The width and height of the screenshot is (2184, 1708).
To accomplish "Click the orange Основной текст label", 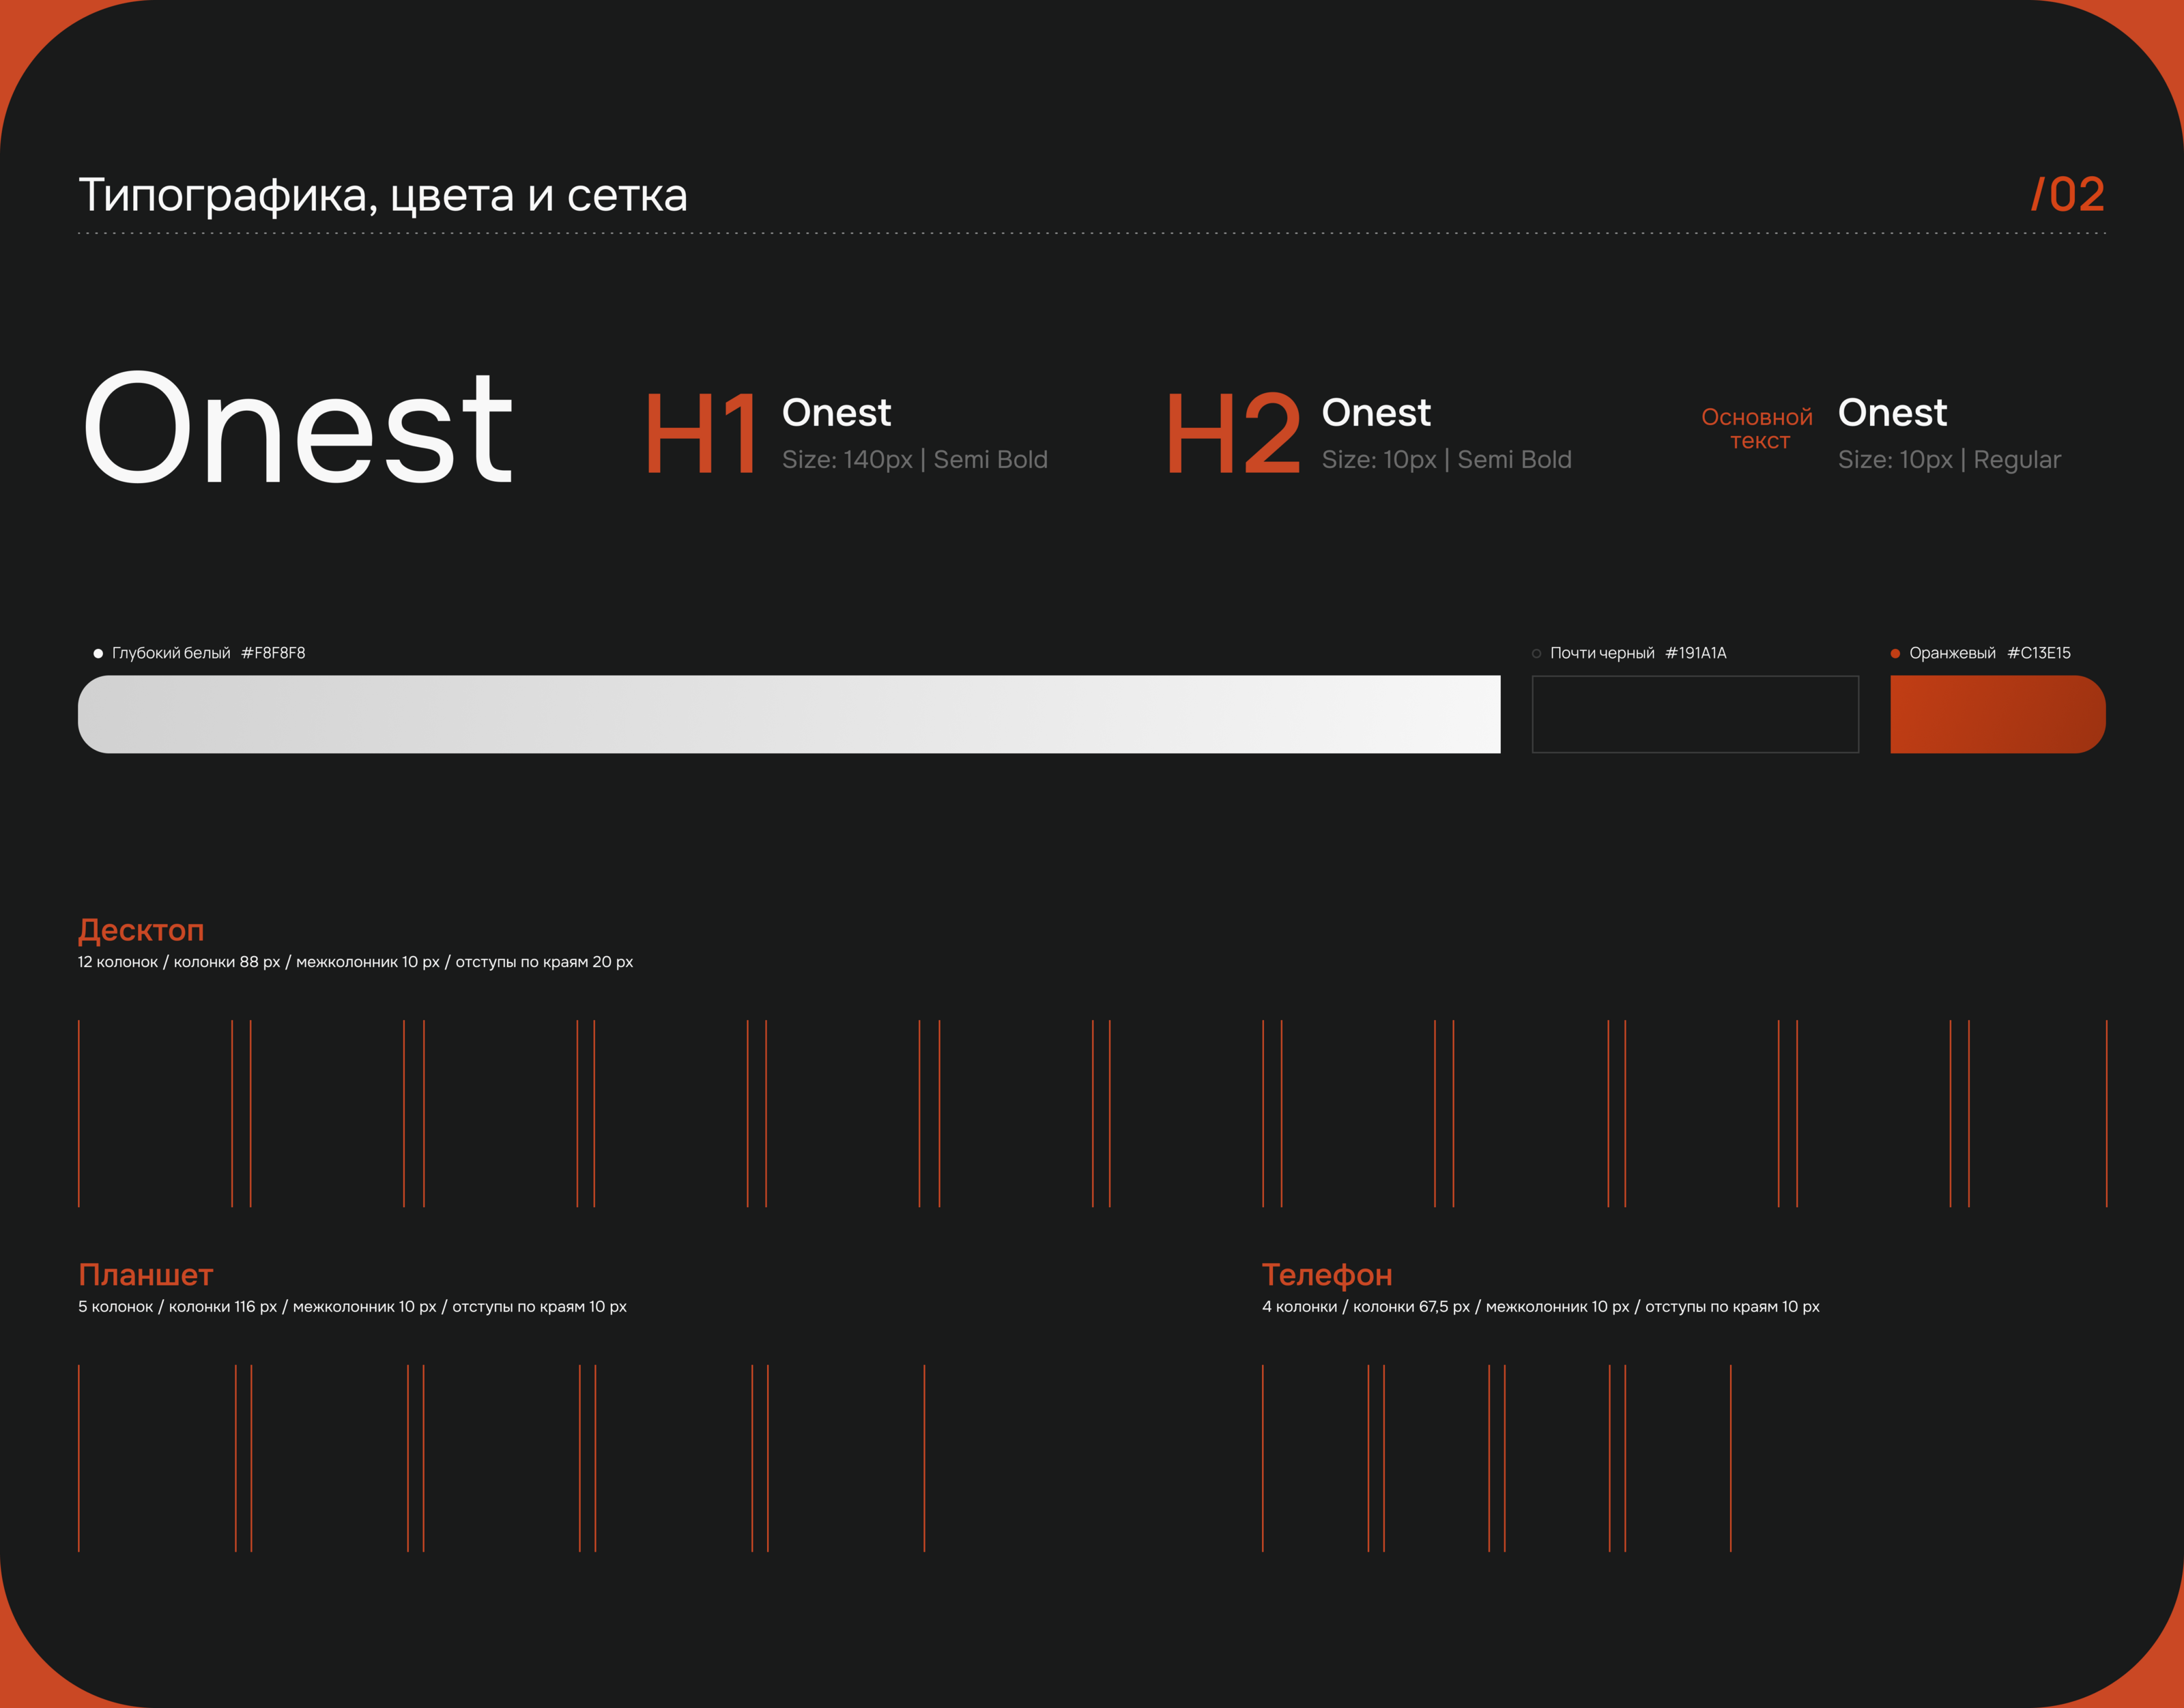I will pyautogui.click(x=1757, y=428).
